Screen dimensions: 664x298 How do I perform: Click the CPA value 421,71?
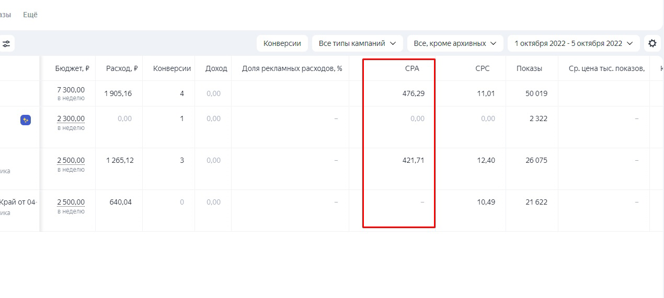point(414,160)
